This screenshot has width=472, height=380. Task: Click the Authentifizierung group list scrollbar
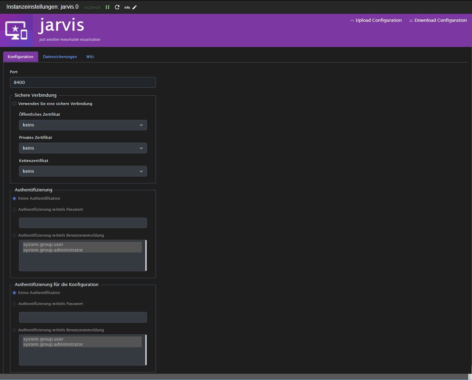(x=146, y=256)
